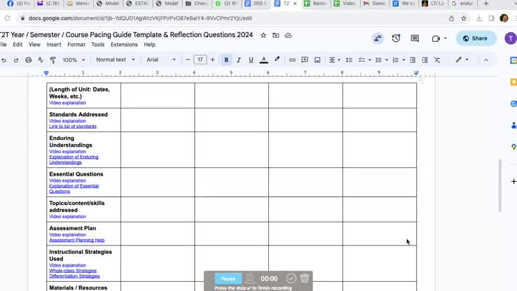Open the Format menu
Screen dimensions: 517x291
(76, 45)
